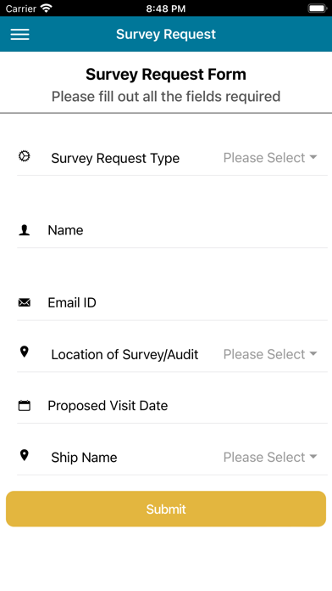Open the Survey Request Type dropdown
Viewport: 332px width, 591px height.
coord(270,158)
